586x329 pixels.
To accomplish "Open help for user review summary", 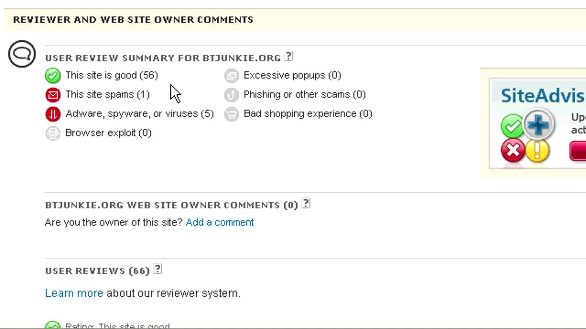I will click(288, 56).
